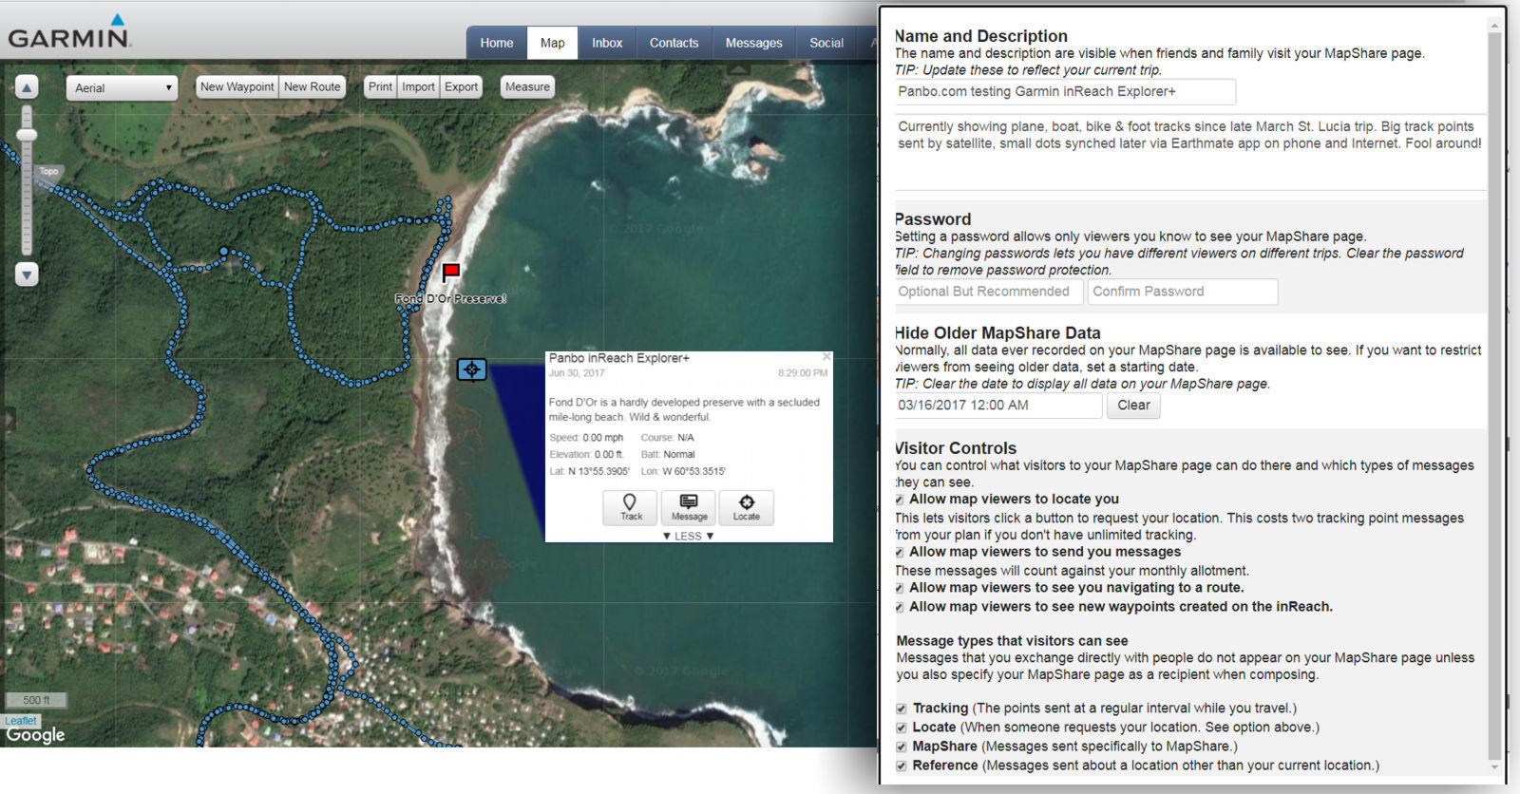This screenshot has height=794, width=1520.
Task: Toggle the MapShare message type checkbox
Action: [902, 747]
